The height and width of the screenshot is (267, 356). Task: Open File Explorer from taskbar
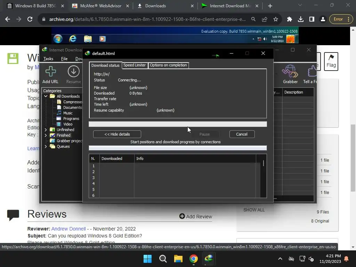[x=178, y=259]
